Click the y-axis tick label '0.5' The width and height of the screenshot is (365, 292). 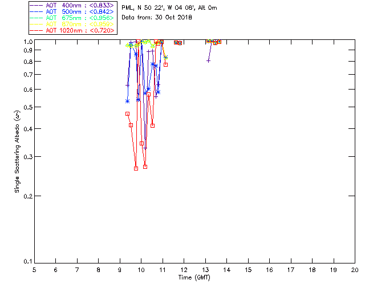point(28,107)
